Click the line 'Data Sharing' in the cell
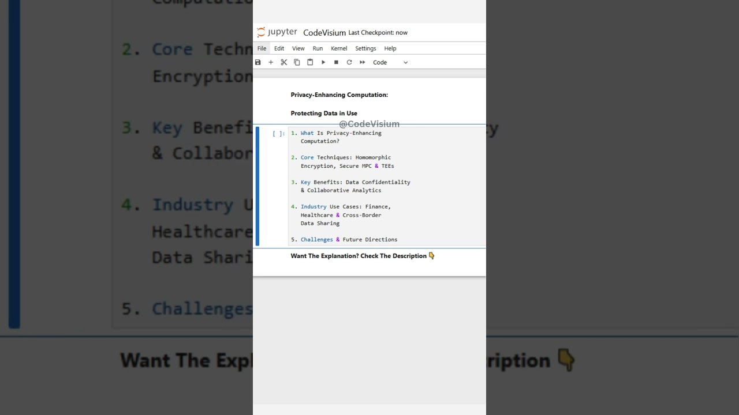Screen dimensions: 739x415 [x=320, y=223]
